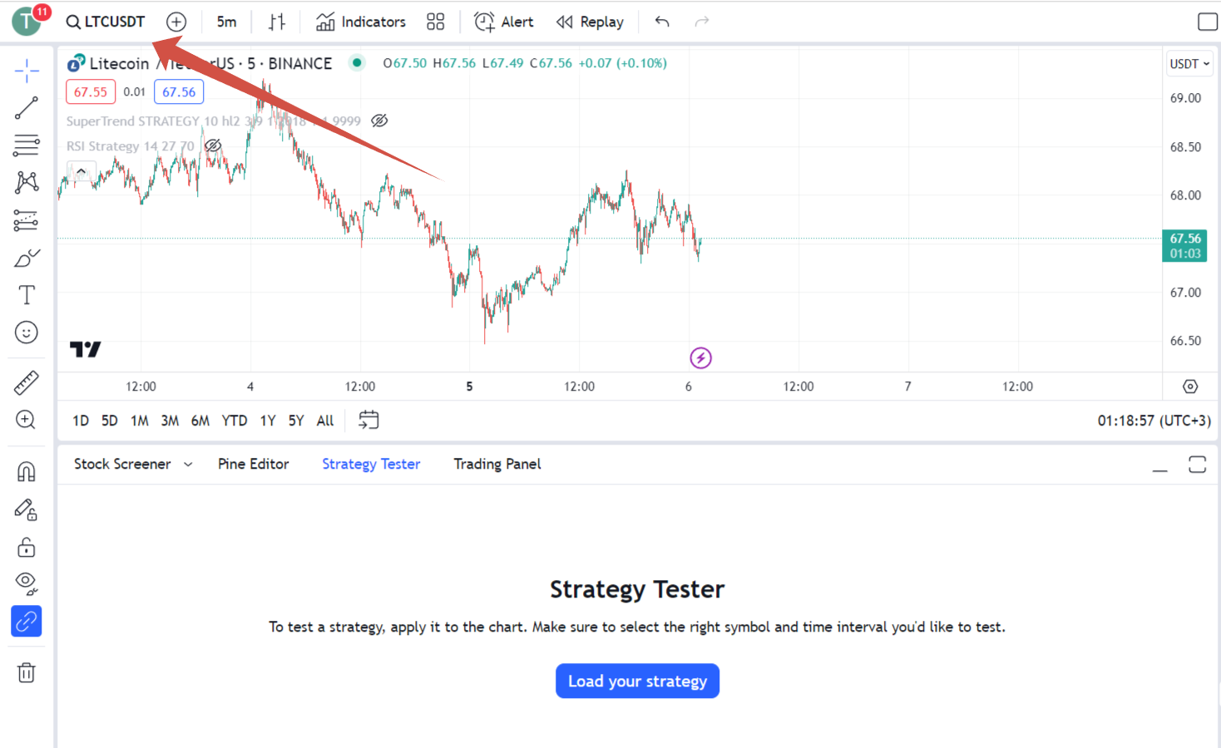
Task: Click the LTCUSDT symbol search field
Action: tap(106, 22)
